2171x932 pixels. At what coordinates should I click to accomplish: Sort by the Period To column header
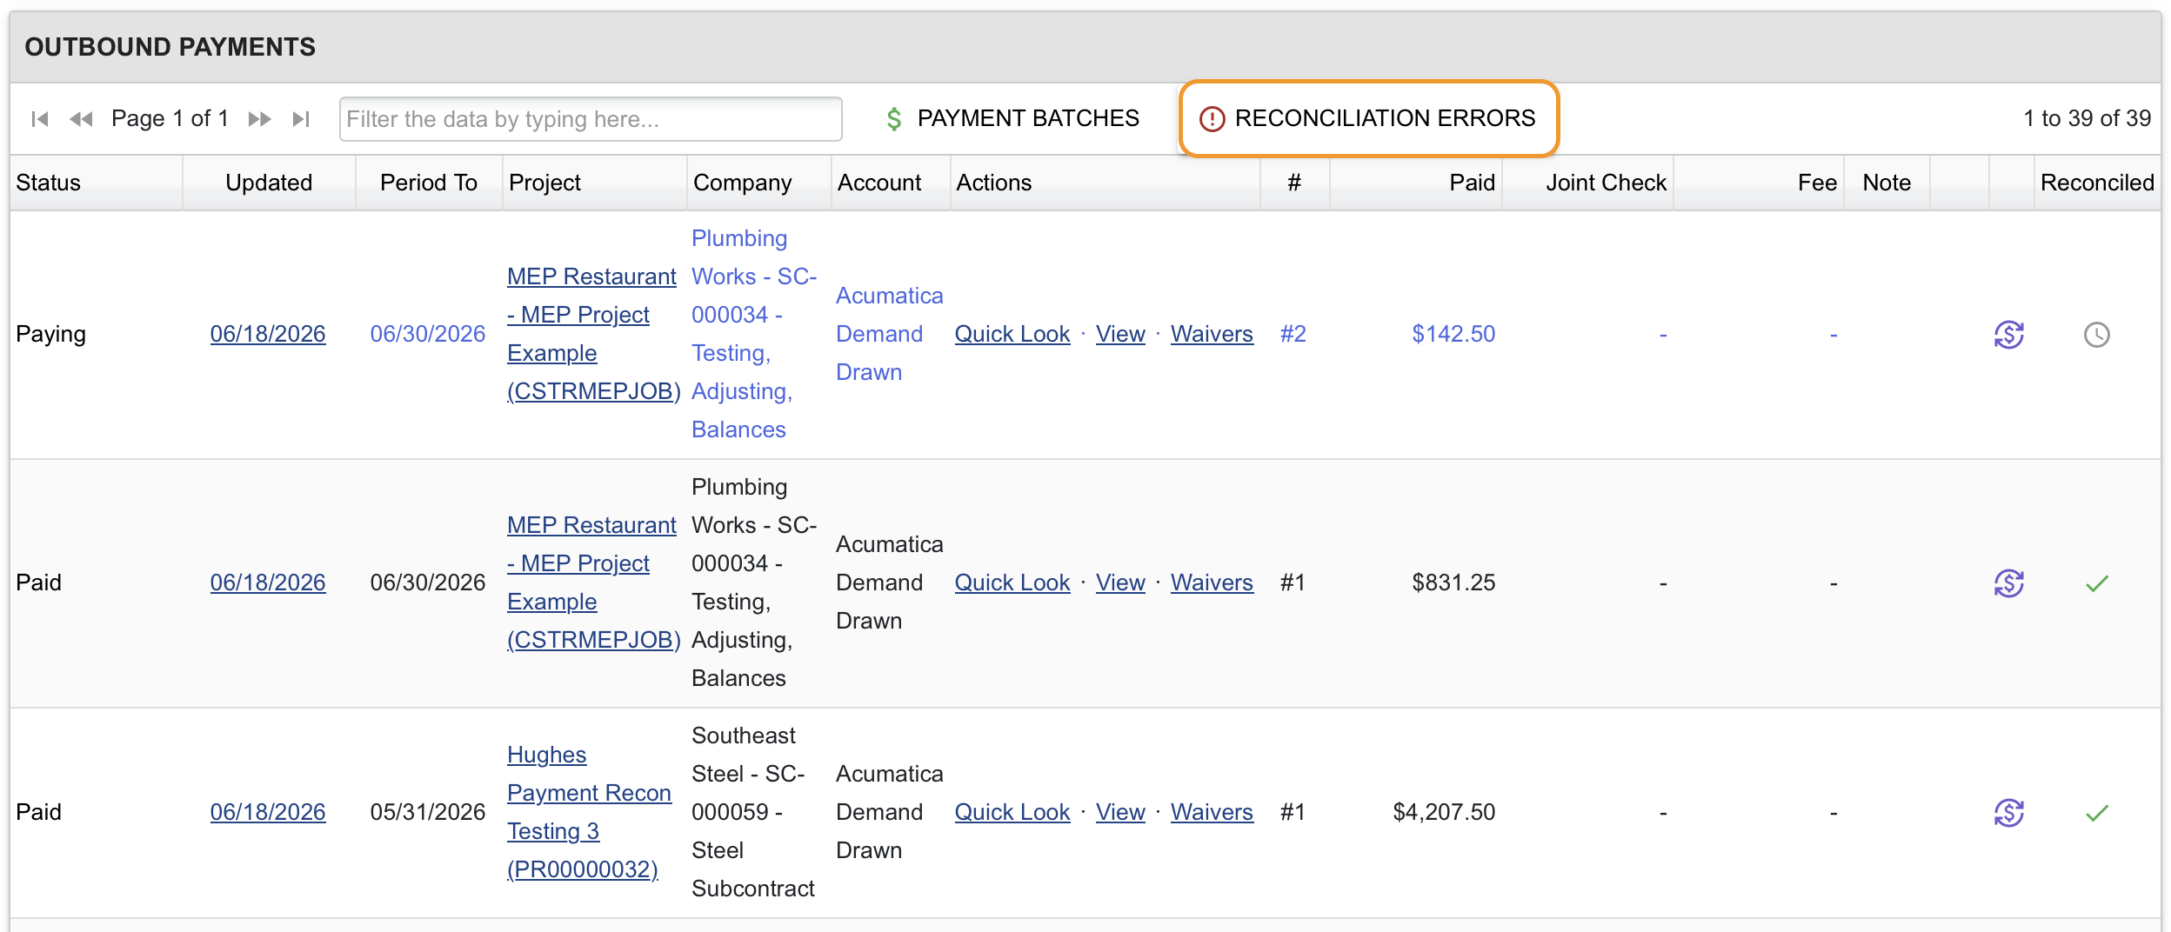tap(429, 183)
